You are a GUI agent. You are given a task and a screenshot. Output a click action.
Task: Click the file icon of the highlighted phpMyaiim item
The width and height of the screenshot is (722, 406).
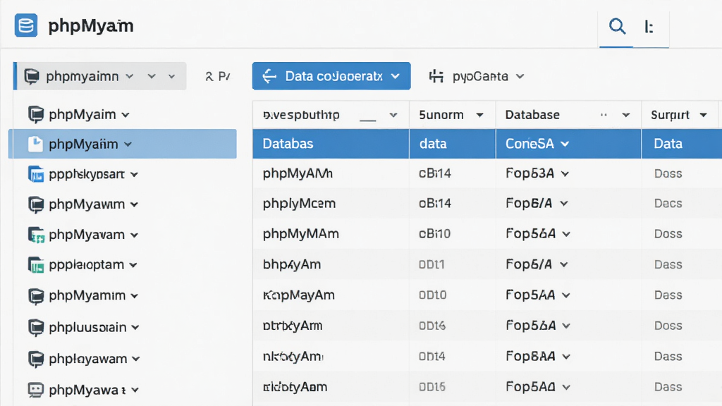coord(35,144)
